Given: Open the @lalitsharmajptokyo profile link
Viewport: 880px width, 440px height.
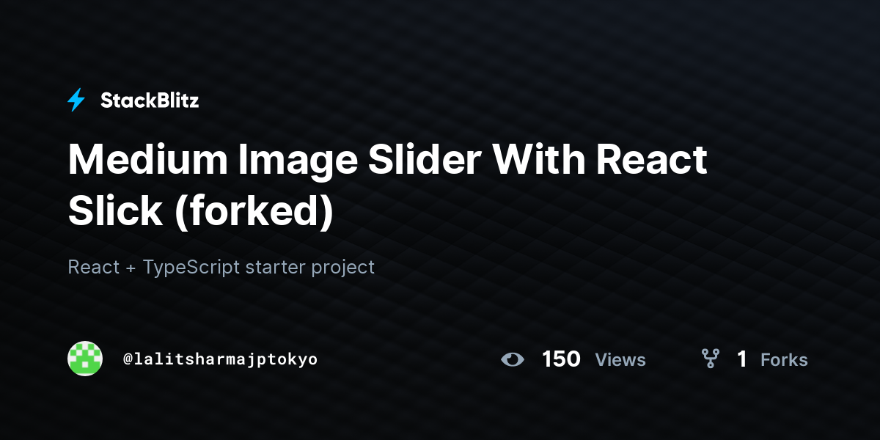Looking at the screenshot, I should [220, 359].
